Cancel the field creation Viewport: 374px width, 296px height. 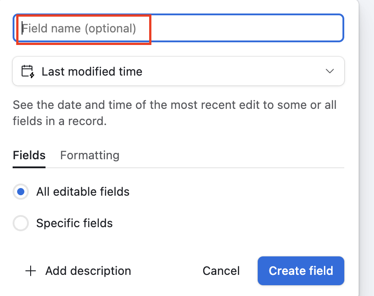click(221, 271)
